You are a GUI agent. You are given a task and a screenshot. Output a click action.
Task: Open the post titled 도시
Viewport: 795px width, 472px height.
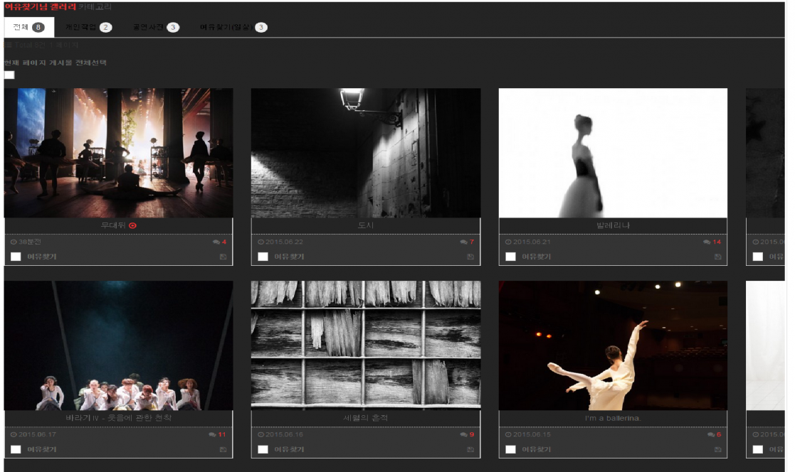pyautogui.click(x=366, y=225)
